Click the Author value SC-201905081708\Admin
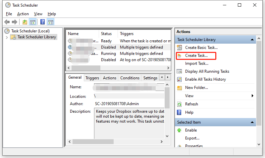Screen dimensions: 265x158 (x=117, y=104)
